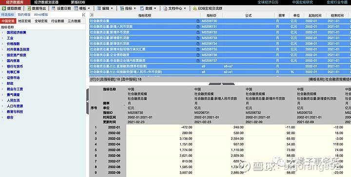Click the 公式 column header
Viewport: 351px width, 177px height.
pos(249,16)
